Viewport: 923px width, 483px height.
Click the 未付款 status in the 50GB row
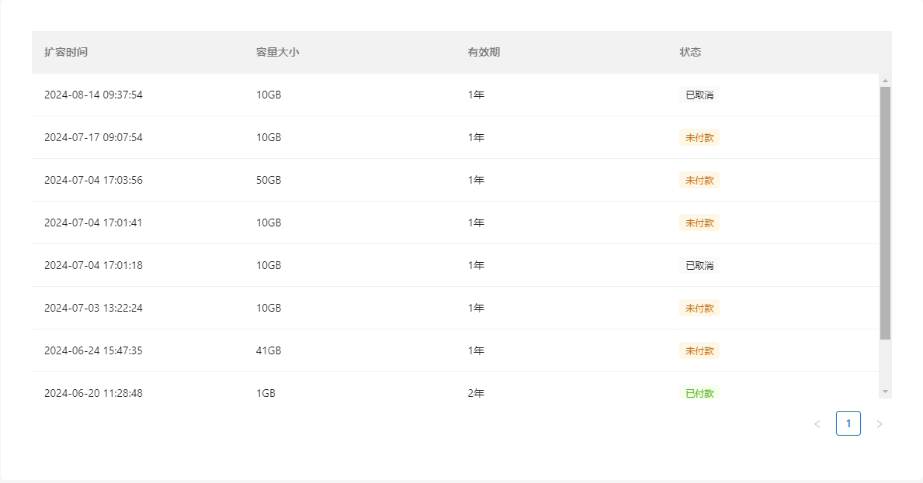pyautogui.click(x=699, y=181)
